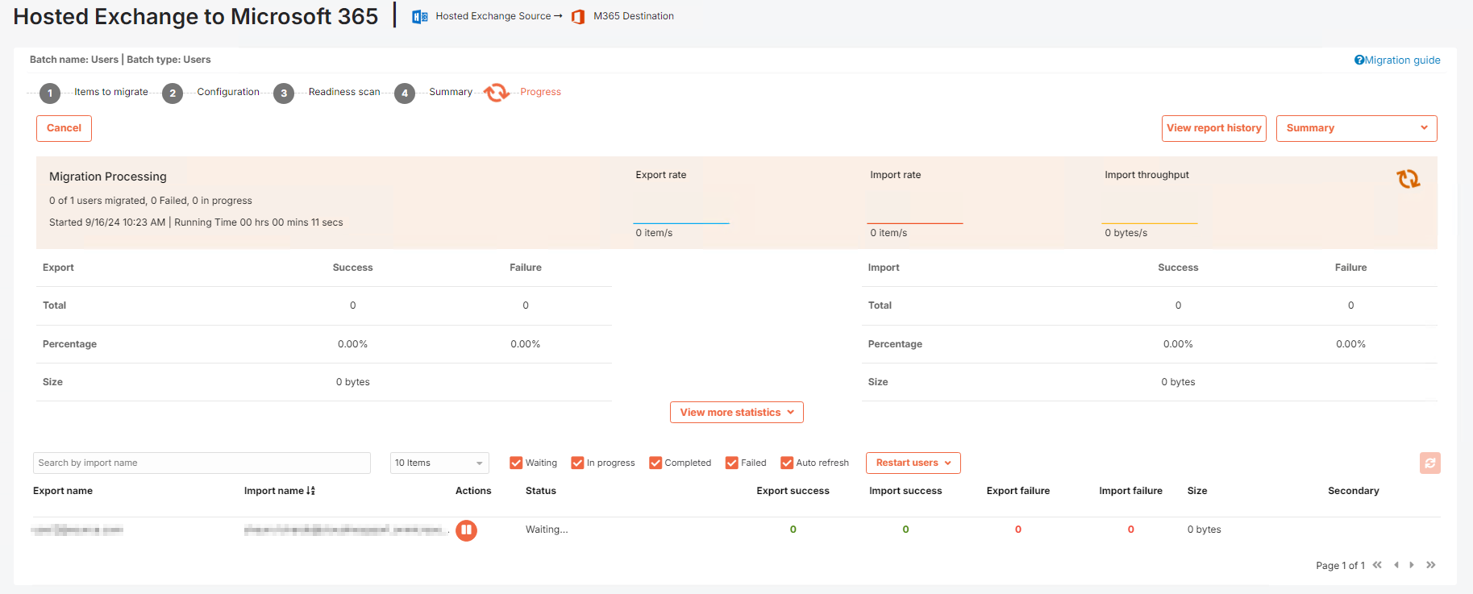Toggle the In progress filter checkbox
The width and height of the screenshot is (1473, 594).
[577, 463]
